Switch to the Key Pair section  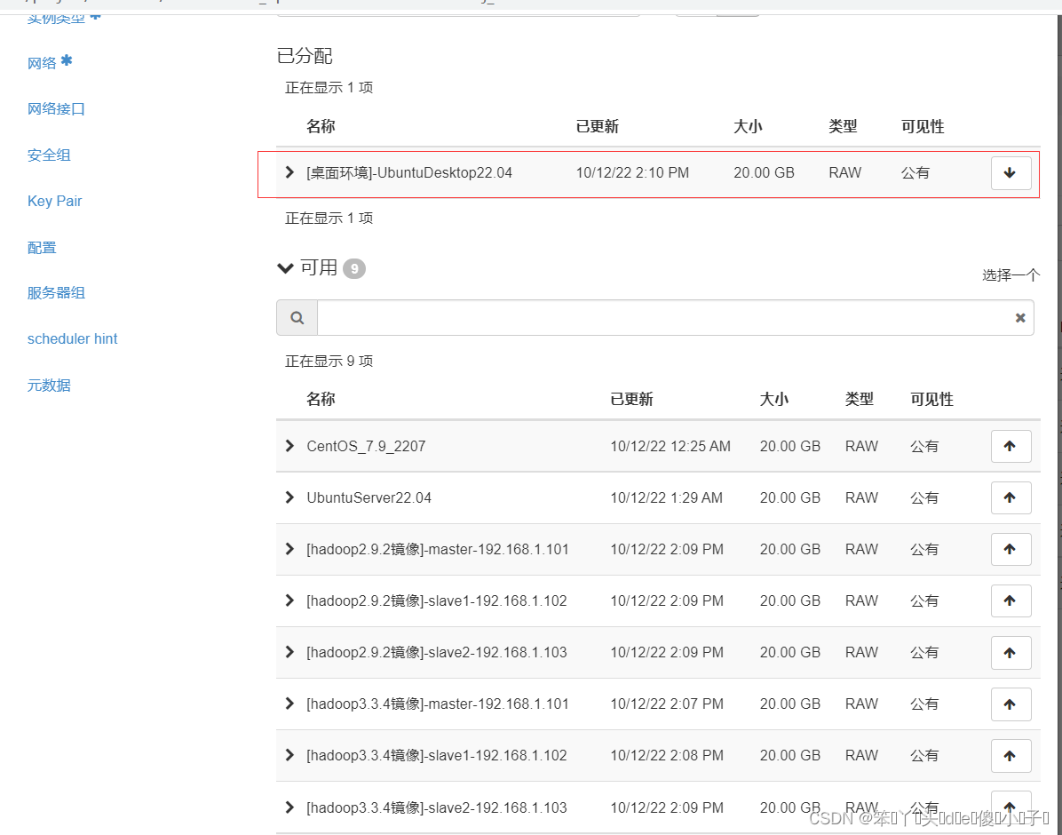coord(54,201)
